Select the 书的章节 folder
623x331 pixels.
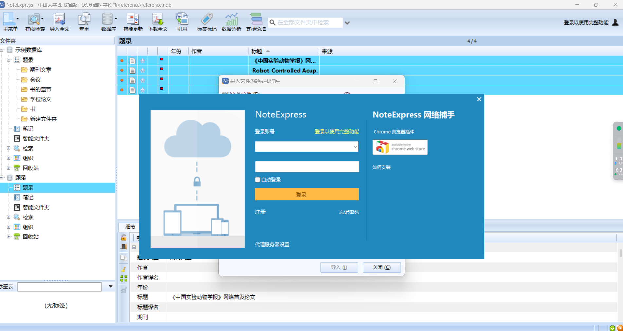[x=41, y=89]
